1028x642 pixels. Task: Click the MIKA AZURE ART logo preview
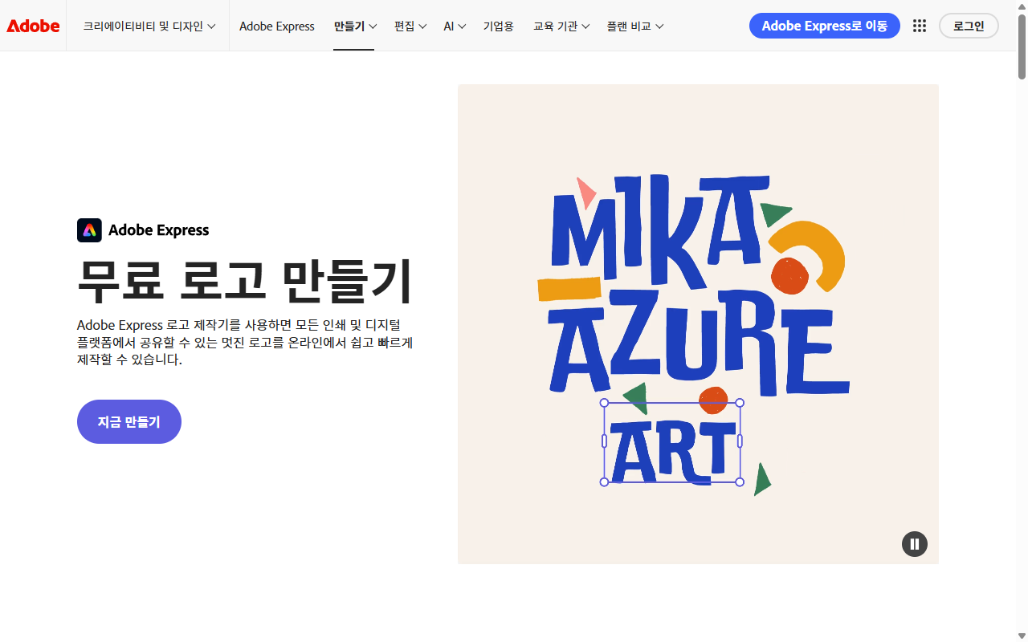[x=698, y=323]
